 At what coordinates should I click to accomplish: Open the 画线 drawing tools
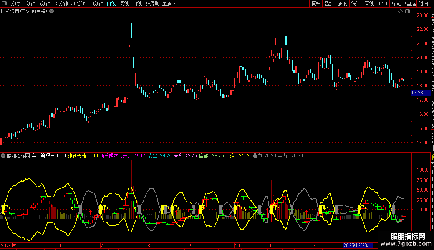point(369,3)
